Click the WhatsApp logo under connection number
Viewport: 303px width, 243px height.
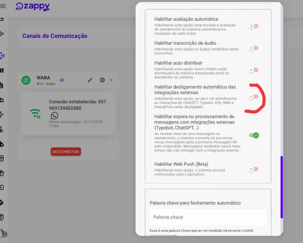pos(54,115)
